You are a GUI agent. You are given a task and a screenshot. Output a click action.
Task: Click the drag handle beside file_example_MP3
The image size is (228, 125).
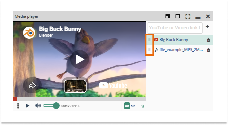(149, 50)
